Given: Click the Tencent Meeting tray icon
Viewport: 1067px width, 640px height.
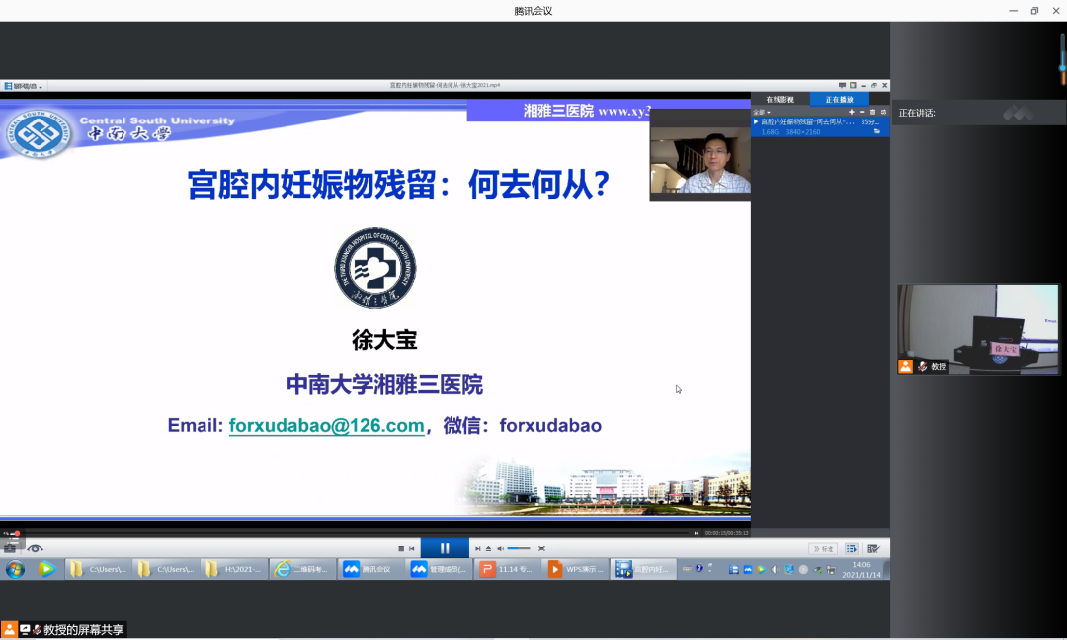Looking at the screenshot, I should [x=747, y=570].
